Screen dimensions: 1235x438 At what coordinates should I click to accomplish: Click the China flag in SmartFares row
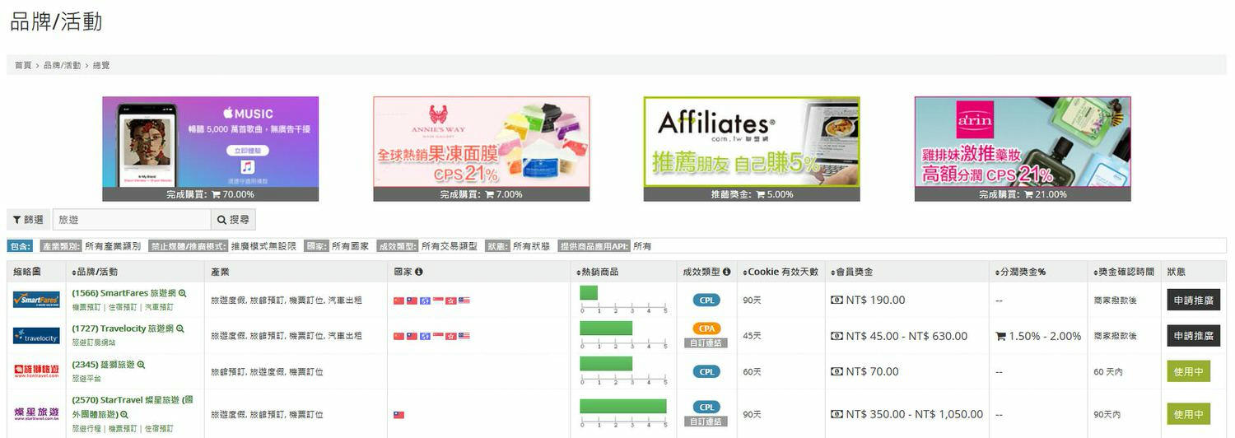(399, 301)
